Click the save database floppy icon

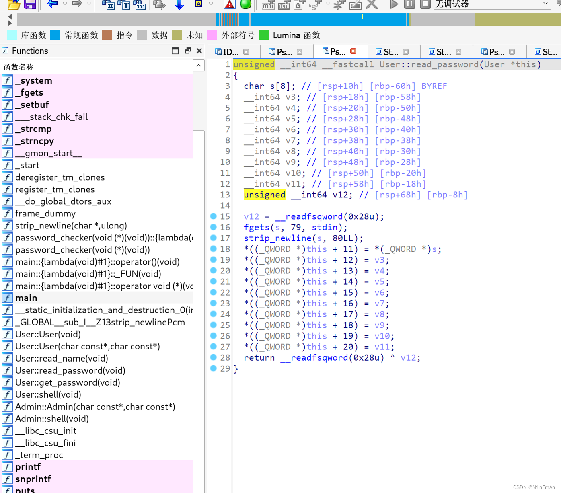click(x=30, y=4)
